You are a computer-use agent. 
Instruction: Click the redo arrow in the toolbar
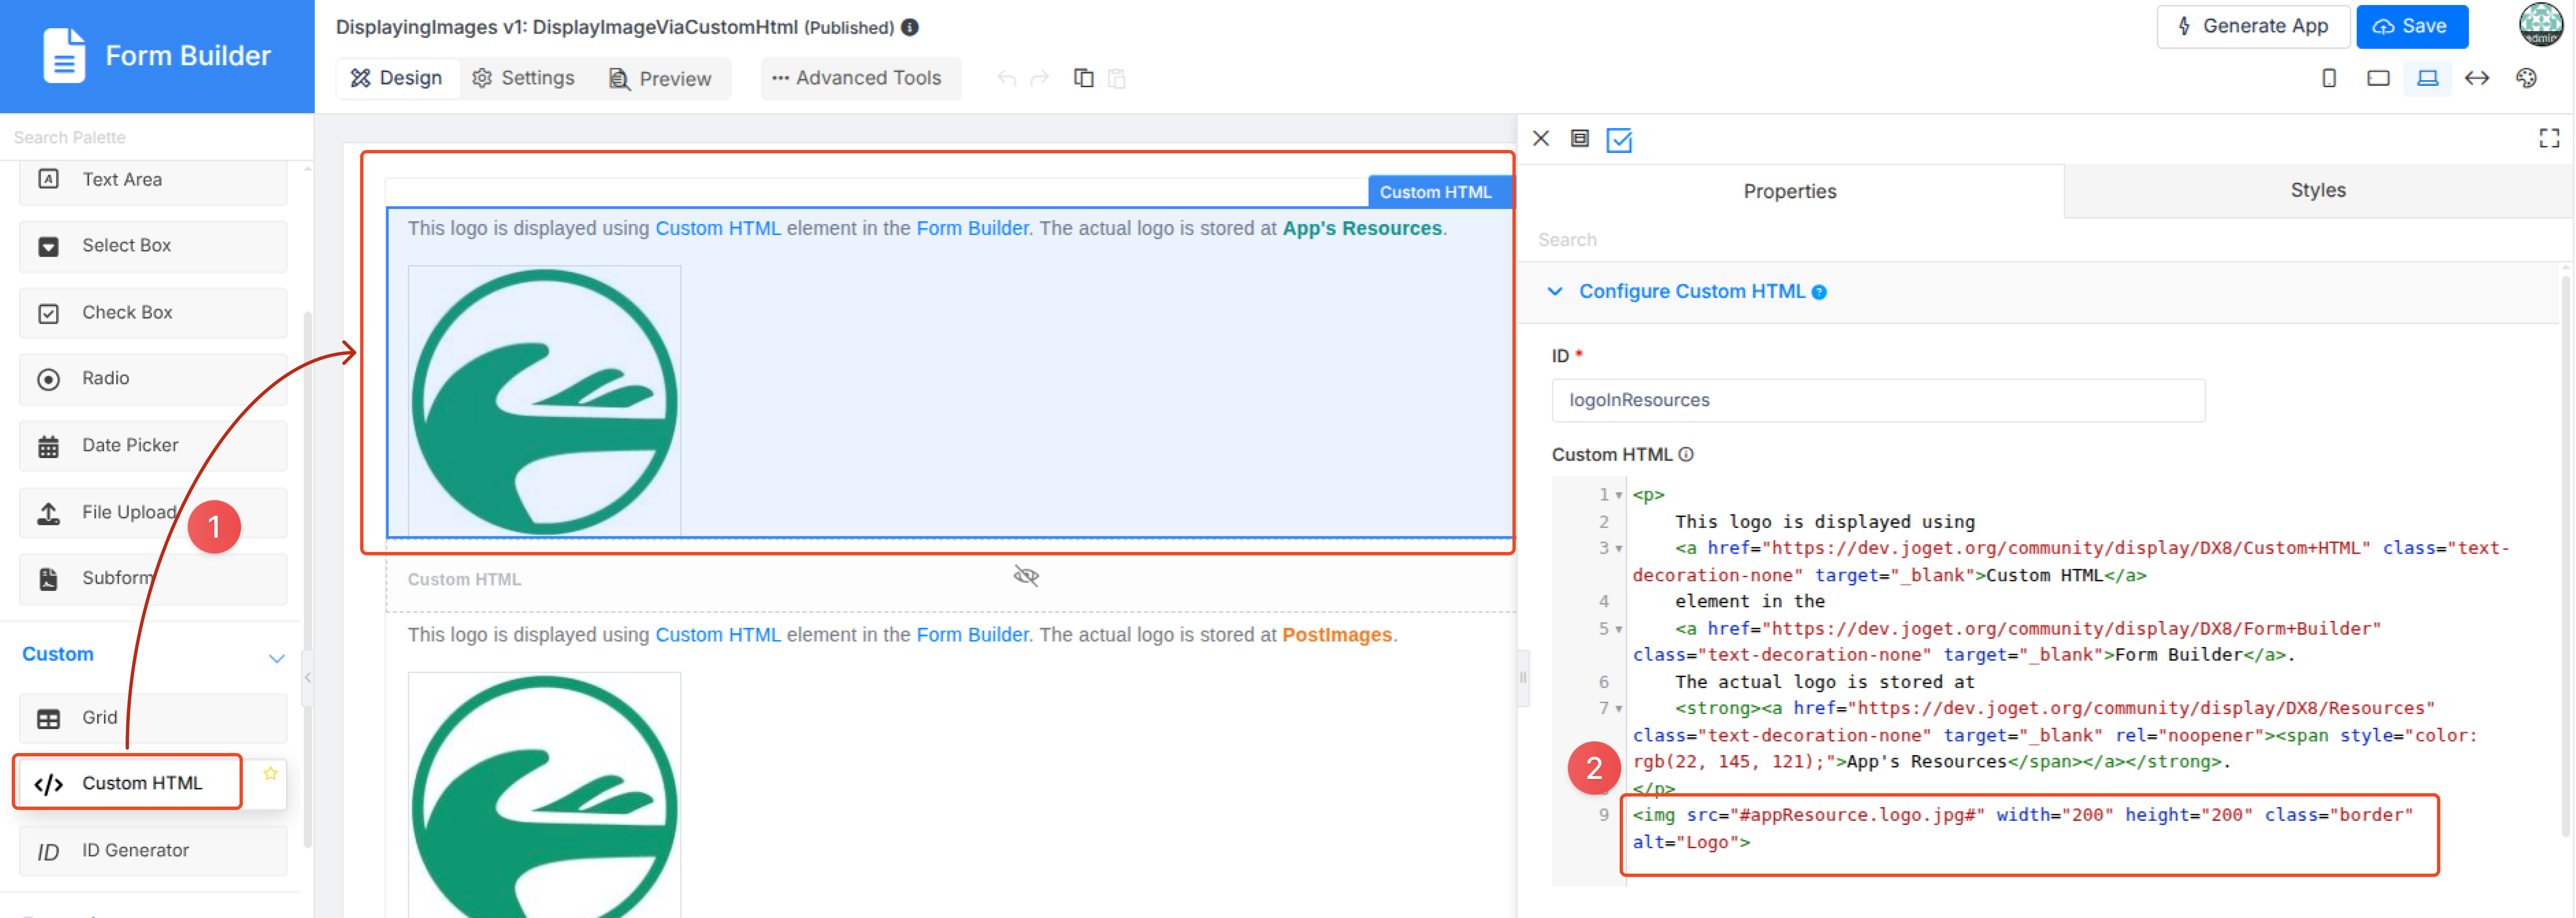[1040, 78]
